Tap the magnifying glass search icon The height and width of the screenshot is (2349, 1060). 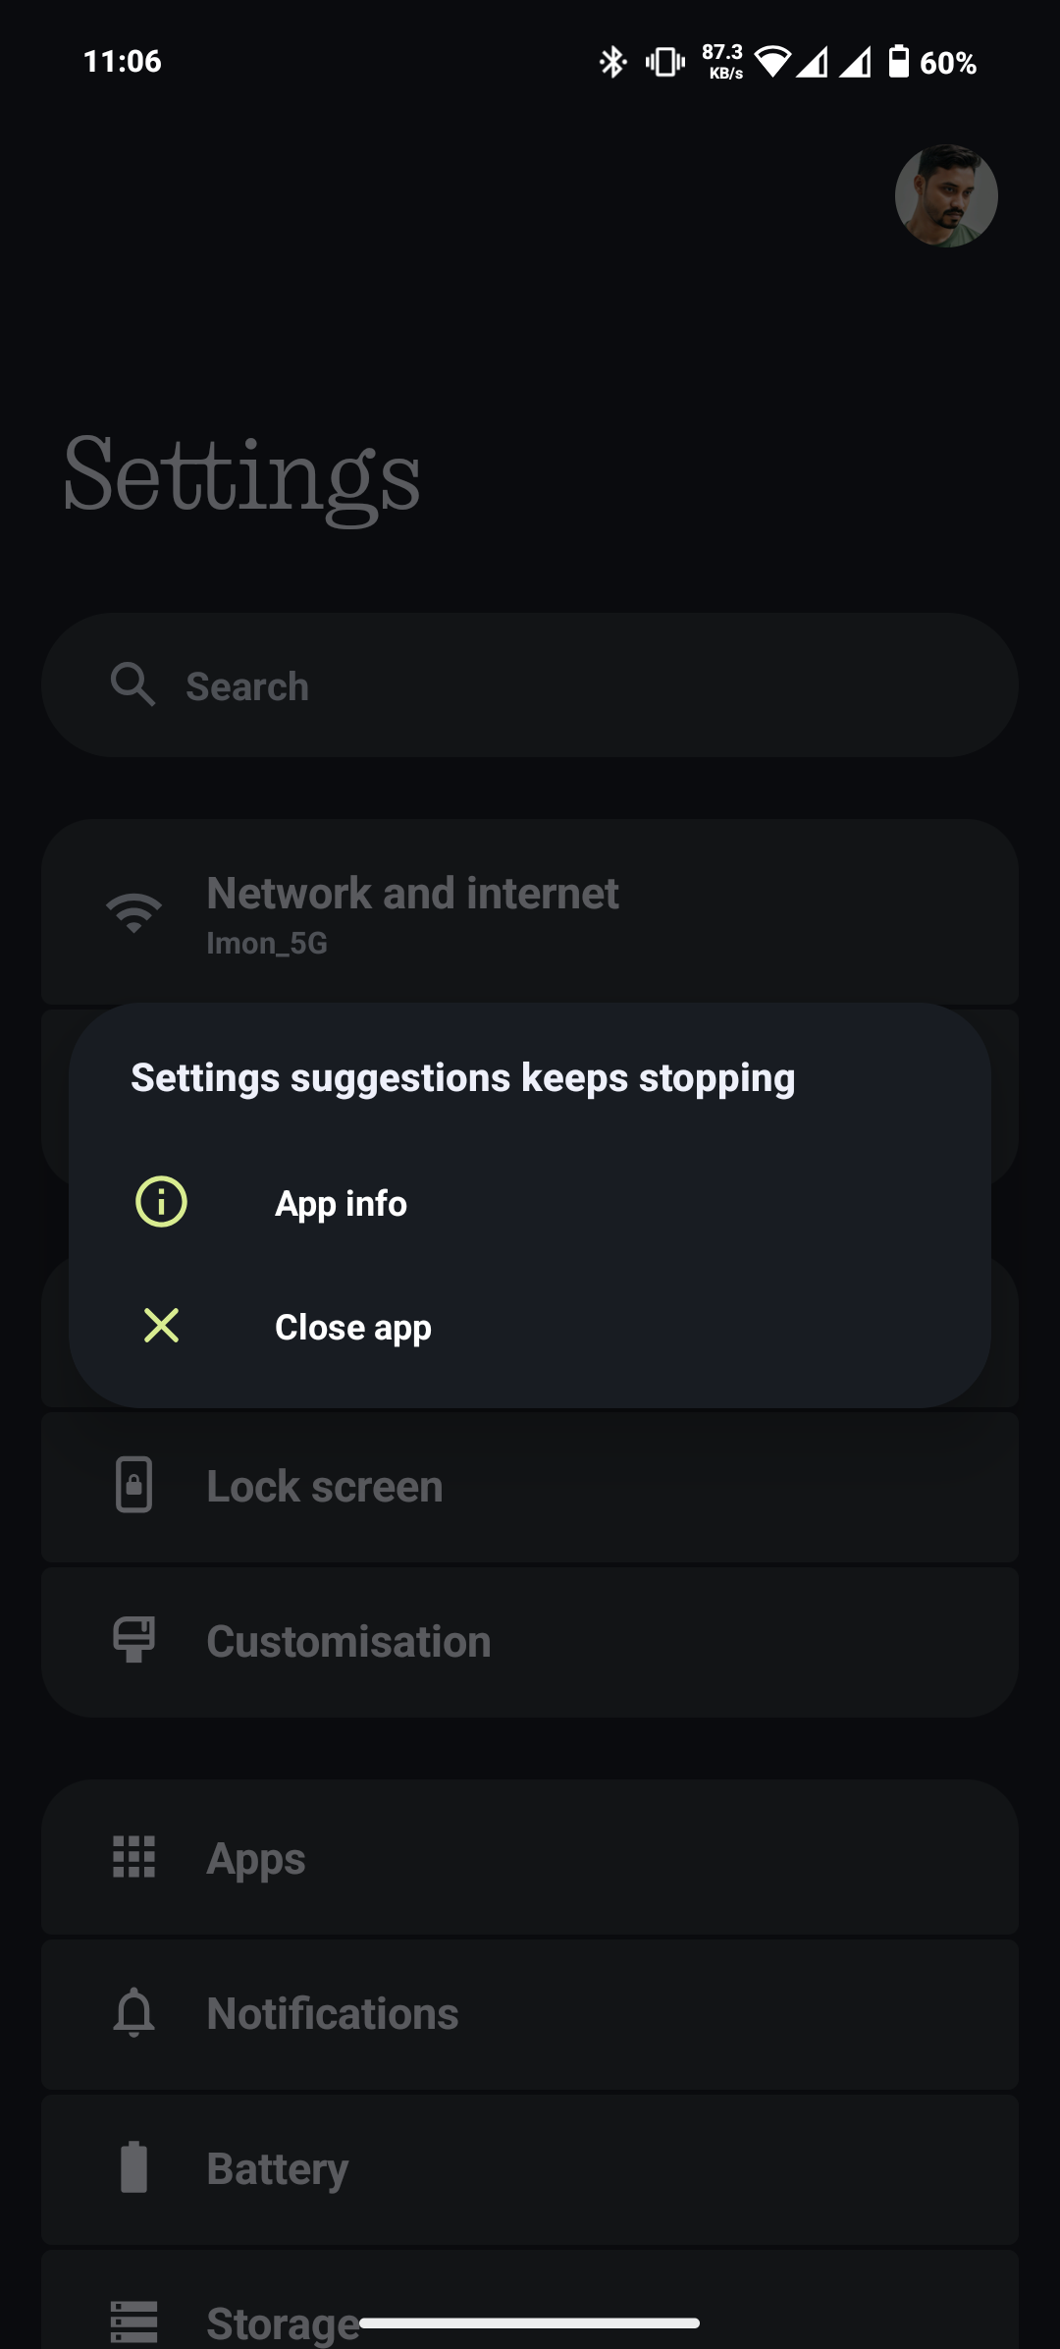[132, 684]
